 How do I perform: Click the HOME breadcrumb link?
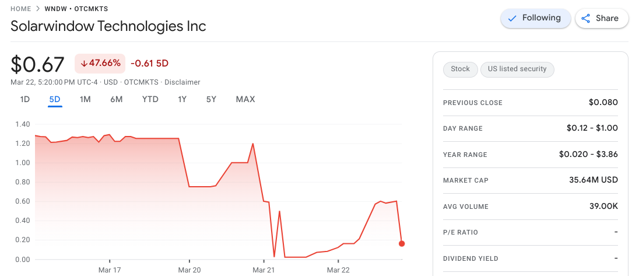(21, 9)
